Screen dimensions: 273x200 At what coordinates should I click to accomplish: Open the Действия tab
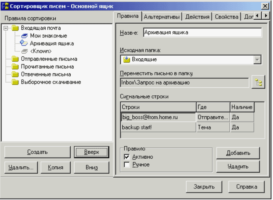pos(197,17)
